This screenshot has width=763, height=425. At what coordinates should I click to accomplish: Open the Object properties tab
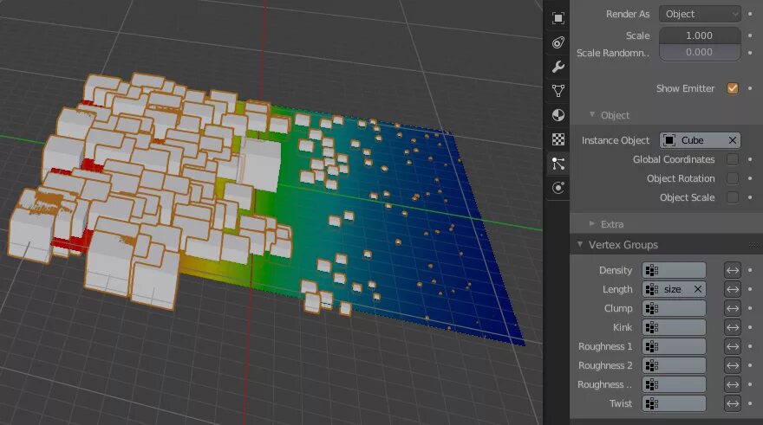click(x=558, y=18)
